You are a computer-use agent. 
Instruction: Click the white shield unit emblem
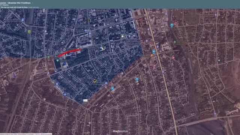[123, 36]
